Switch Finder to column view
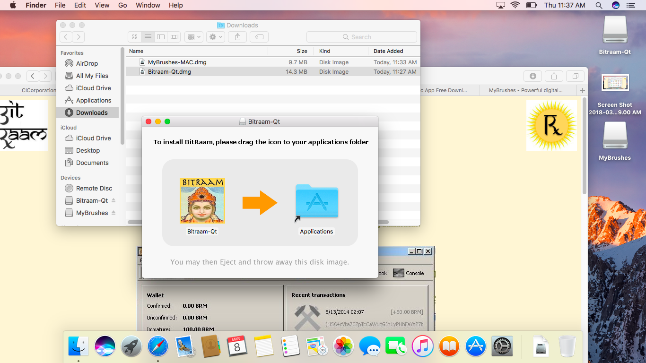The height and width of the screenshot is (363, 646). coord(161,37)
